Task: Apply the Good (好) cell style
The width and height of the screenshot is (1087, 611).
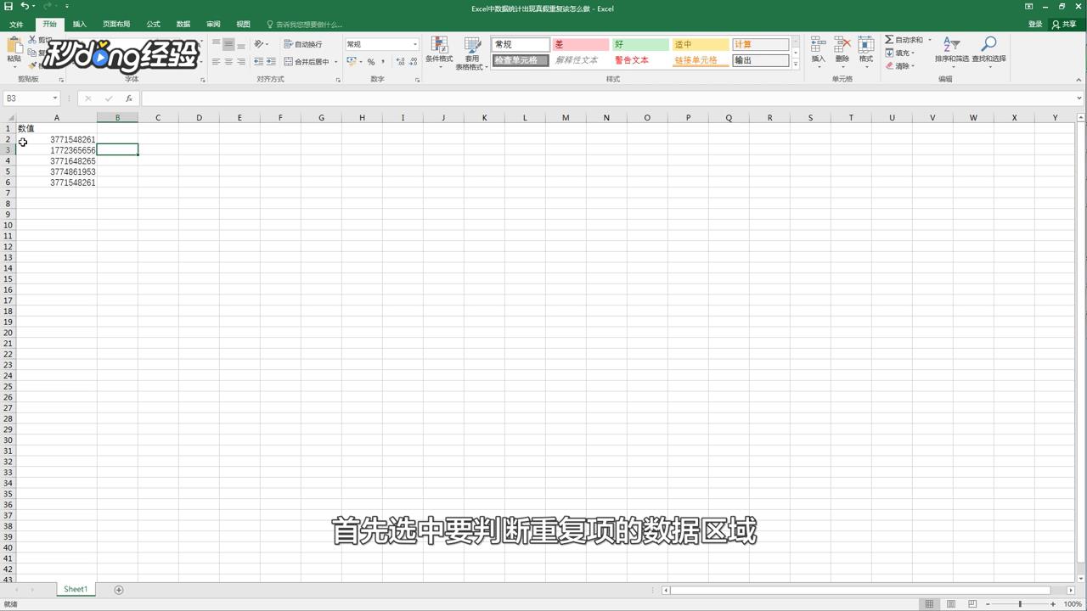Action: tap(640, 44)
